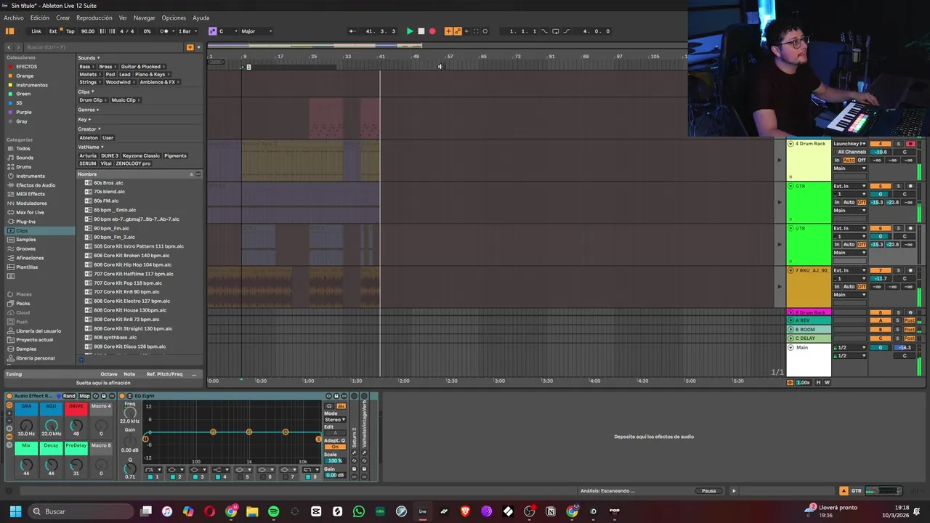
Task: Open the Max for Live category
Action: tap(30, 212)
